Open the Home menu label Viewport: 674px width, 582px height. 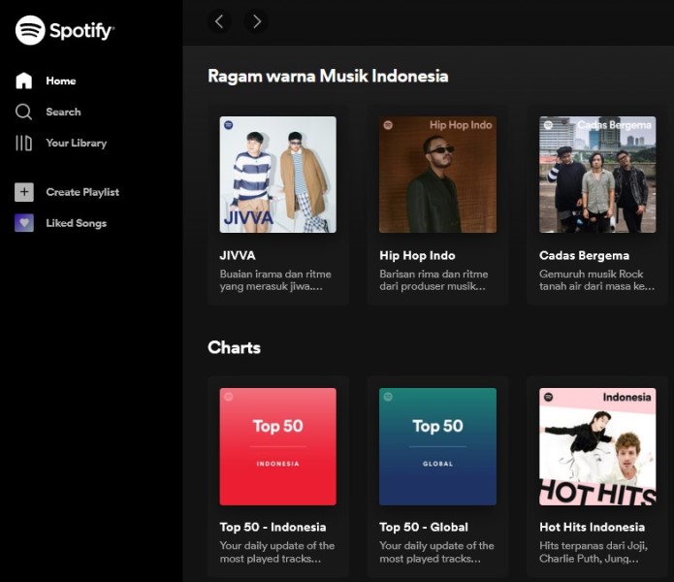(61, 81)
